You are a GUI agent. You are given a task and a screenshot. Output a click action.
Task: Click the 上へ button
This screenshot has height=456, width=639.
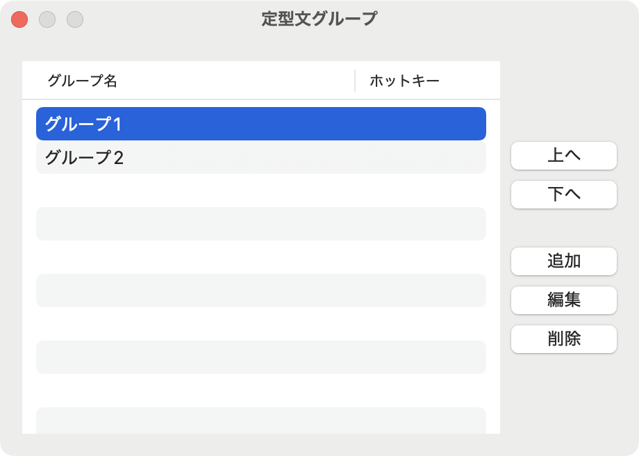pos(563,156)
